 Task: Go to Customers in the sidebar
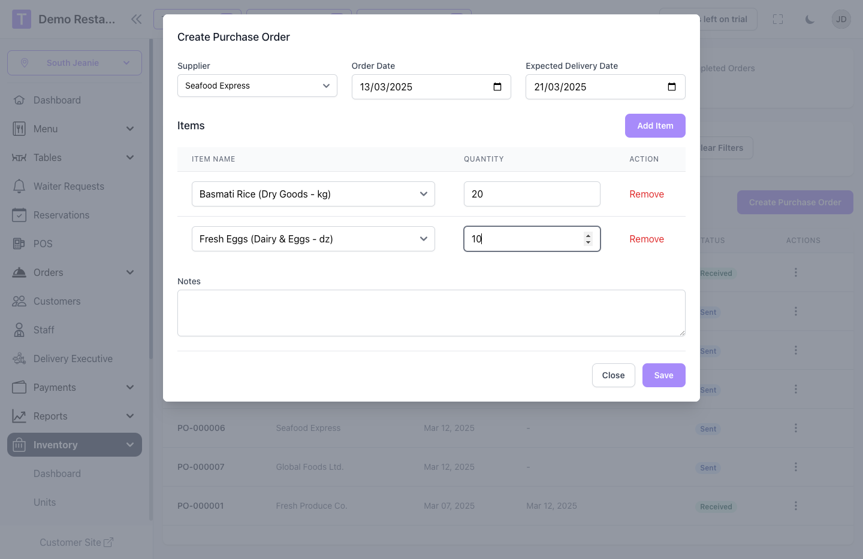click(x=57, y=301)
